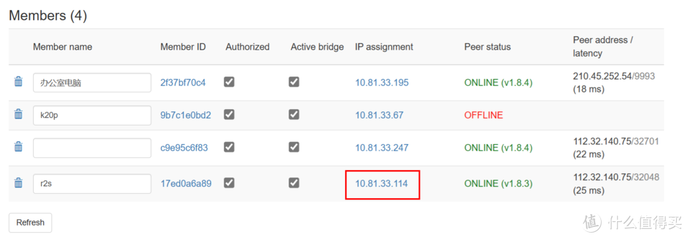Click IP assignment 10.81.33.247

[382, 148]
